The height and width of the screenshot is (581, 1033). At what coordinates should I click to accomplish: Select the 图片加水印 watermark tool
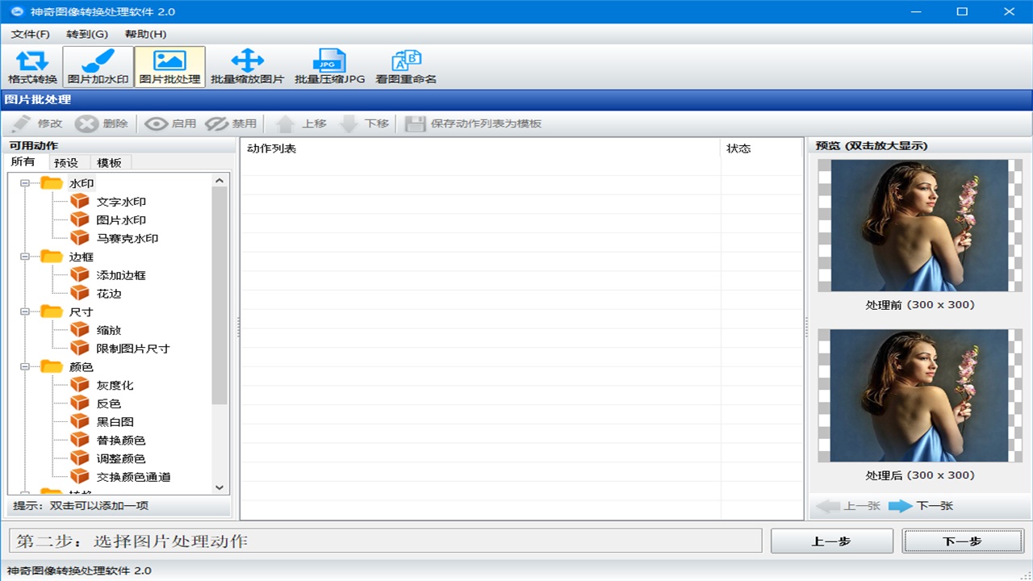click(x=98, y=67)
